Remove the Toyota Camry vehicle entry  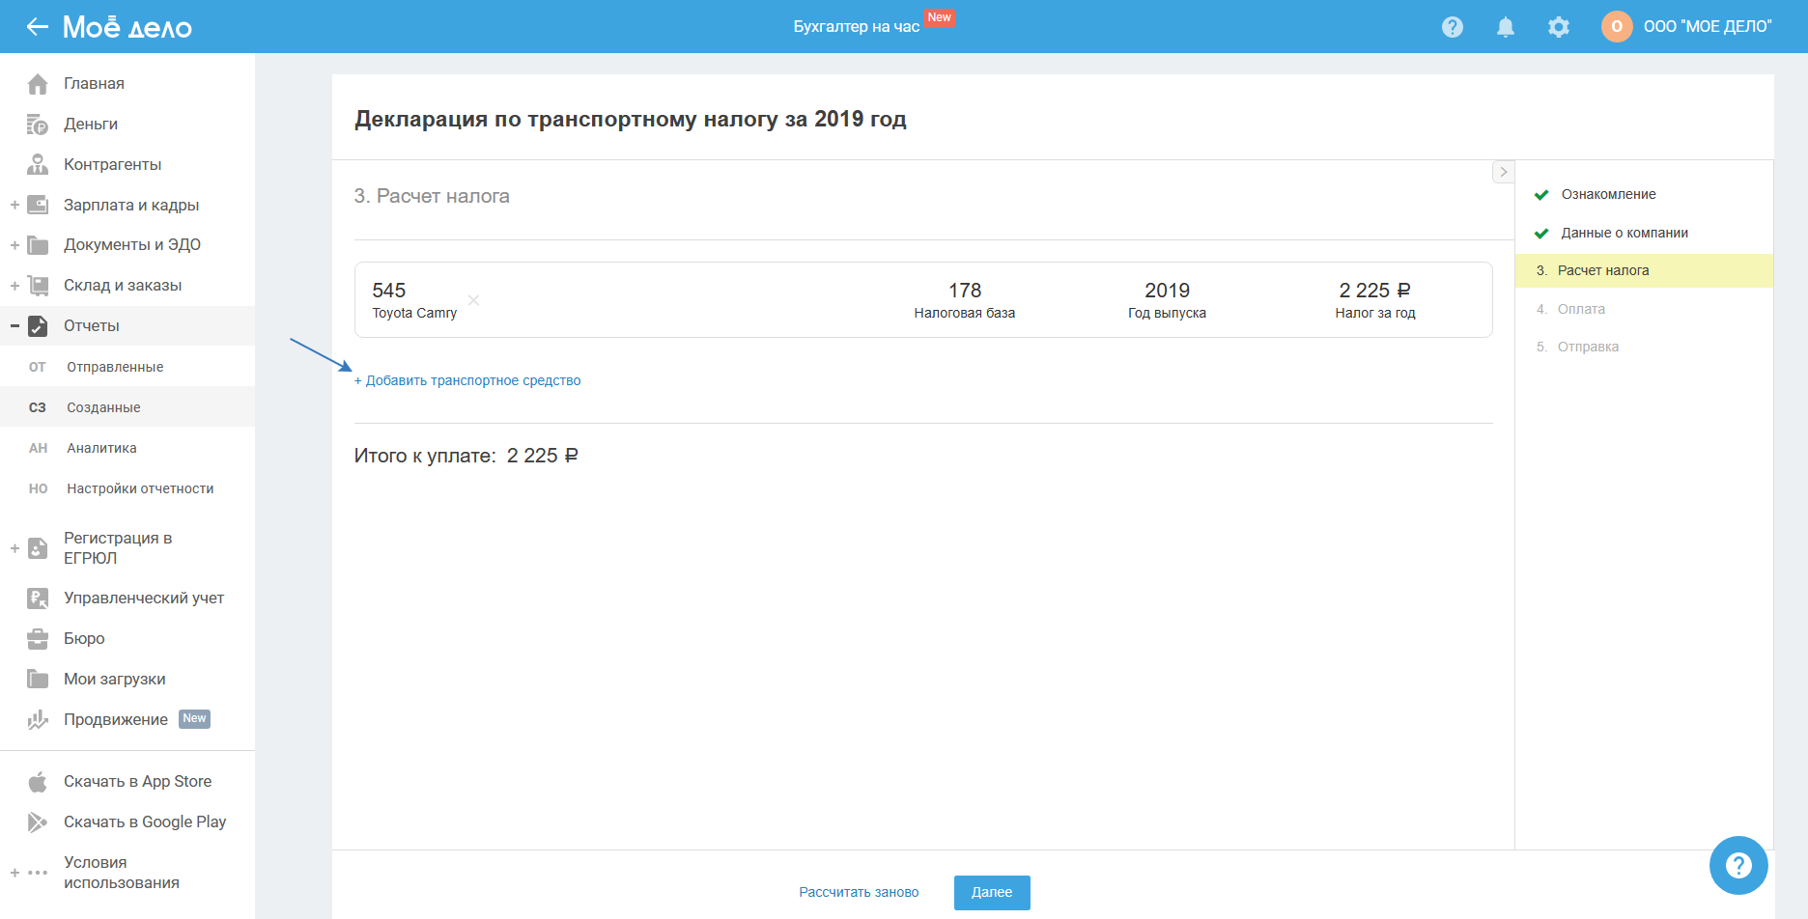(x=473, y=300)
